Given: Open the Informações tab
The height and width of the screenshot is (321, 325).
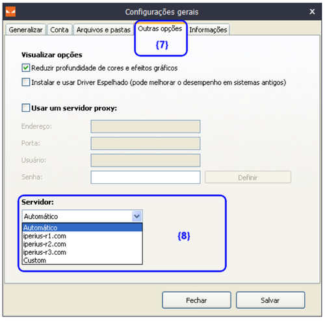Looking at the screenshot, I should [x=208, y=30].
